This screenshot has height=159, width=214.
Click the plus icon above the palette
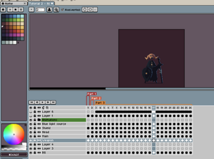point(10,10)
